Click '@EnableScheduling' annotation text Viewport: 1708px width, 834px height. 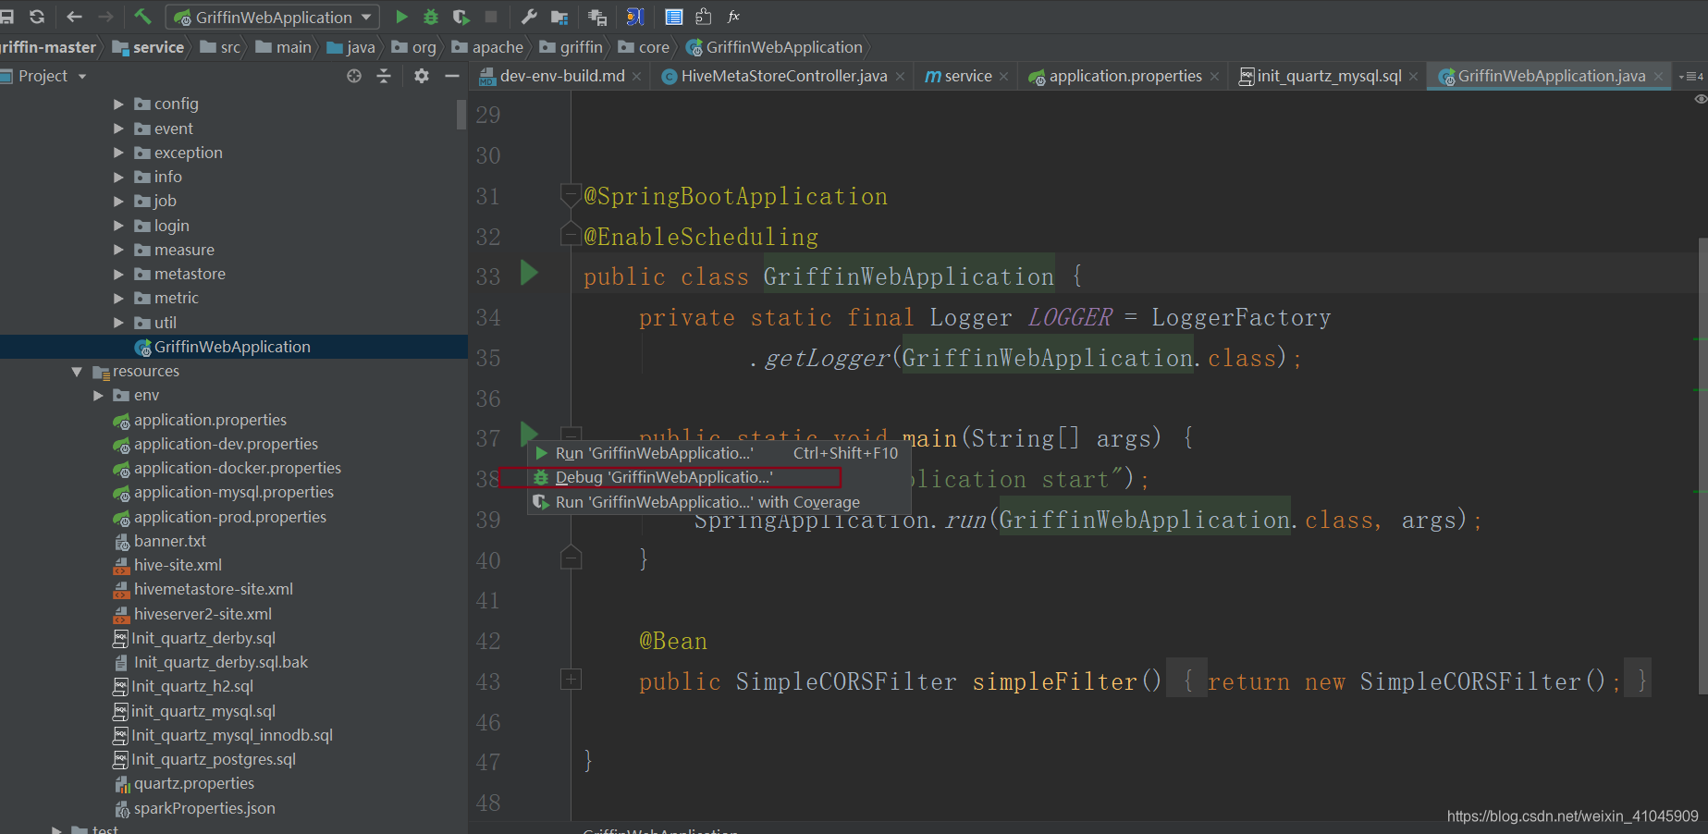(x=701, y=237)
